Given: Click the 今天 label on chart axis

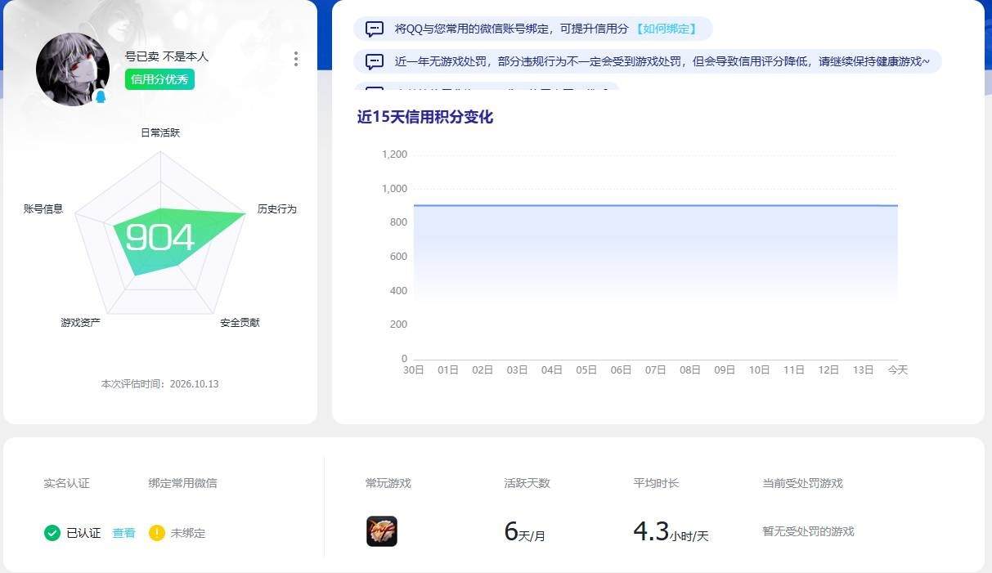Looking at the screenshot, I should [898, 370].
